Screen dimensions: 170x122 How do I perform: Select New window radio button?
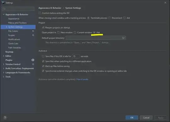[59, 33]
